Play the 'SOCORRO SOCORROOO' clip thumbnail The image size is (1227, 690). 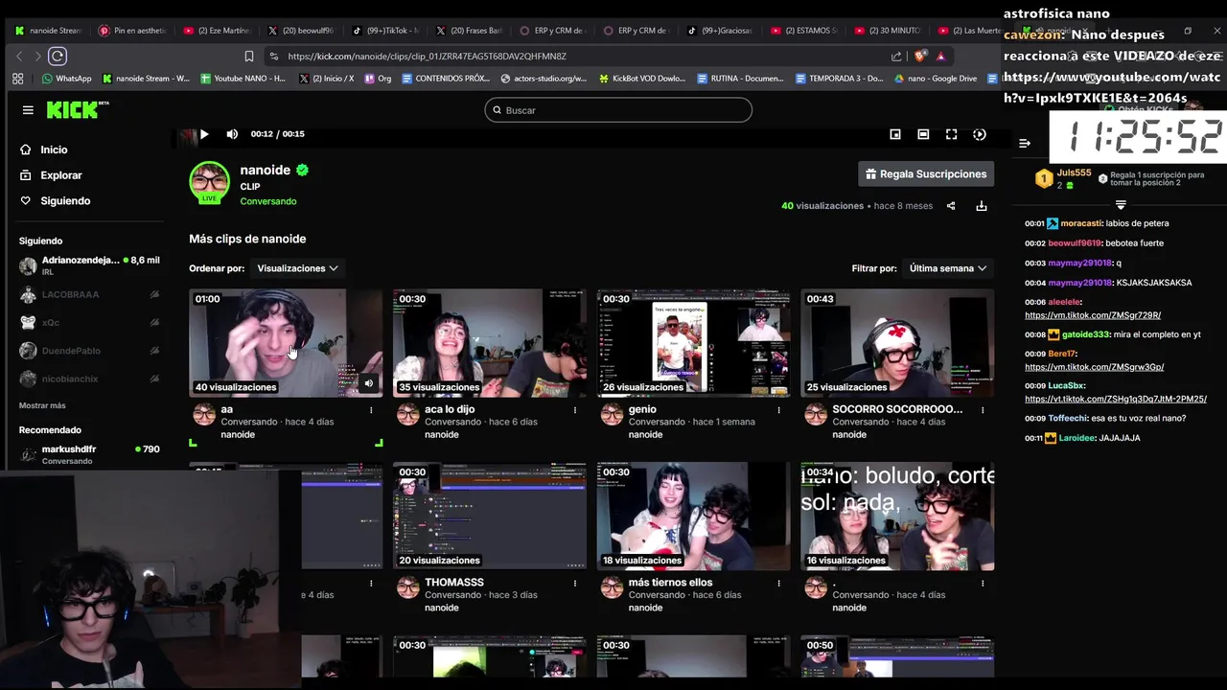pyautogui.click(x=897, y=343)
